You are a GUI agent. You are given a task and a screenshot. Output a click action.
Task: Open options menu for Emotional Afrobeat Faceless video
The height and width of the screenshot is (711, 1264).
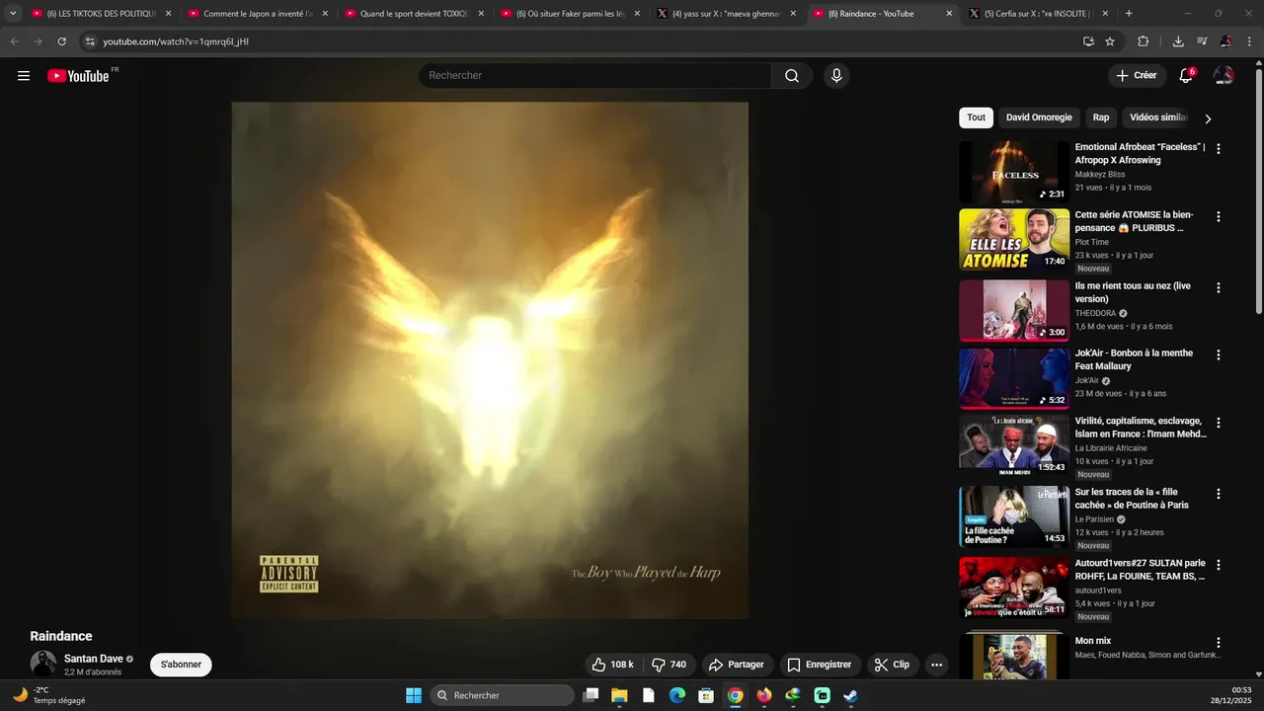coord(1219,149)
